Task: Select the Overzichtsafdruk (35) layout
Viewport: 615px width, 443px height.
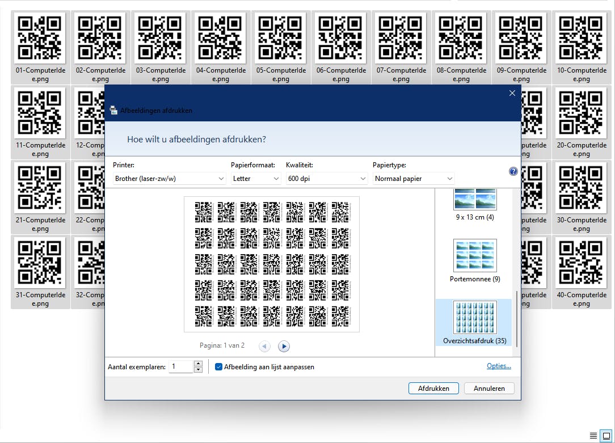Action: pos(475,322)
